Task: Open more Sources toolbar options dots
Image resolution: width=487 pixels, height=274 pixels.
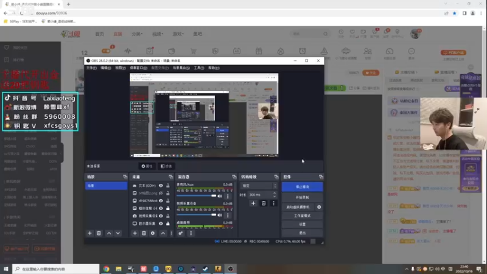Action: click(171, 233)
